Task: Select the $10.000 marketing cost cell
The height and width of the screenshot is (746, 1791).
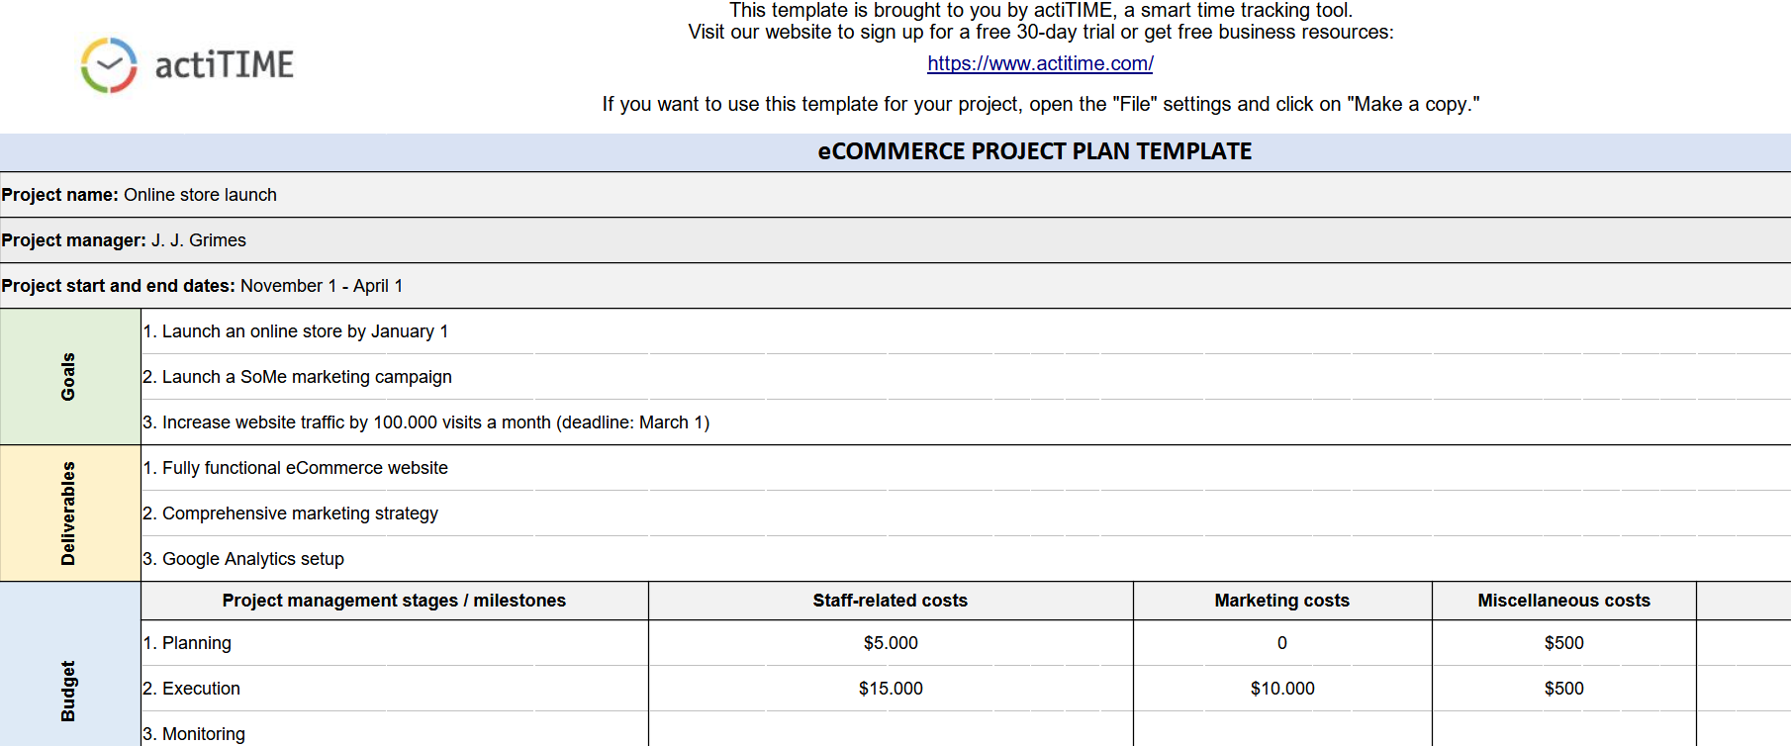Action: (1281, 689)
